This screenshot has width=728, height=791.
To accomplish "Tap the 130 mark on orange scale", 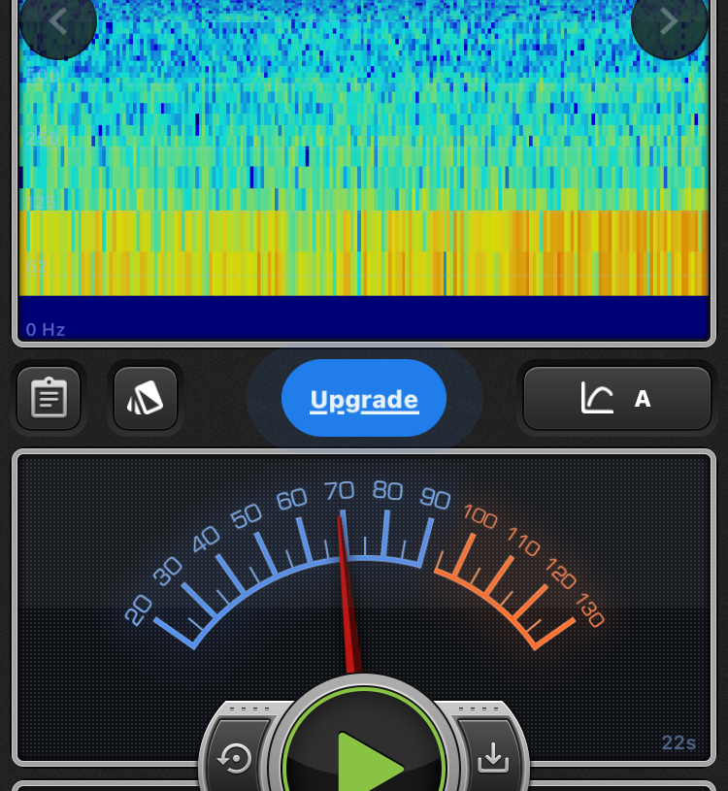I will (x=589, y=611).
